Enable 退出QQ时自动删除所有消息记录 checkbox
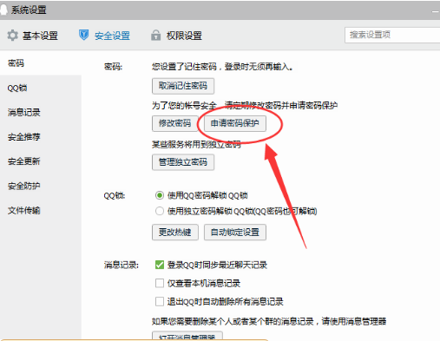The image size is (440, 341). tap(160, 302)
